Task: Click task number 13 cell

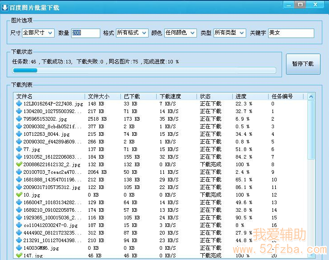Action: point(274,202)
